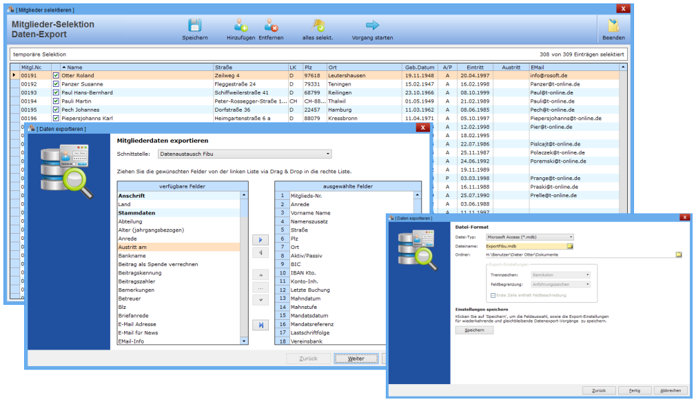This screenshot has width=696, height=402.
Task: Expand the Datei-Typ dropdown
Action: click(530, 237)
